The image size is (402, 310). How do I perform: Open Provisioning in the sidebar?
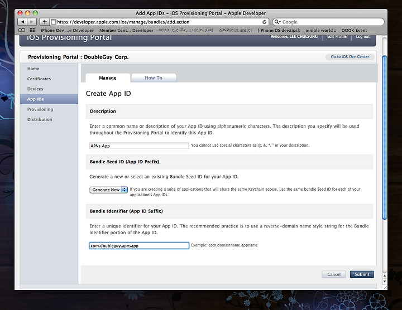pyautogui.click(x=40, y=109)
